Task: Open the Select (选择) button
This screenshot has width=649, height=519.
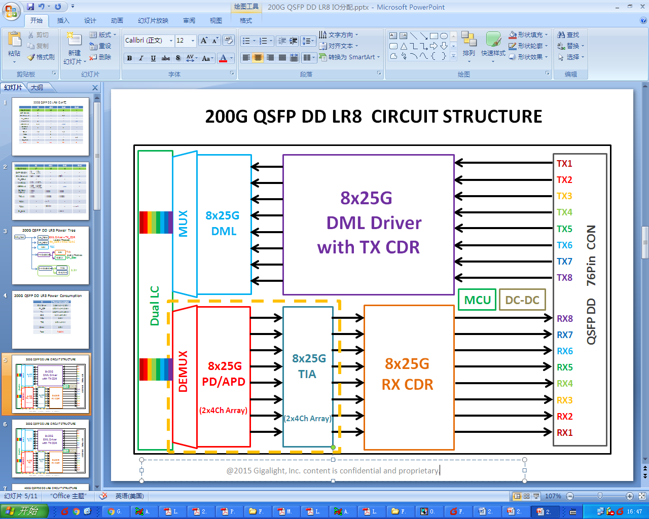Action: tap(570, 57)
